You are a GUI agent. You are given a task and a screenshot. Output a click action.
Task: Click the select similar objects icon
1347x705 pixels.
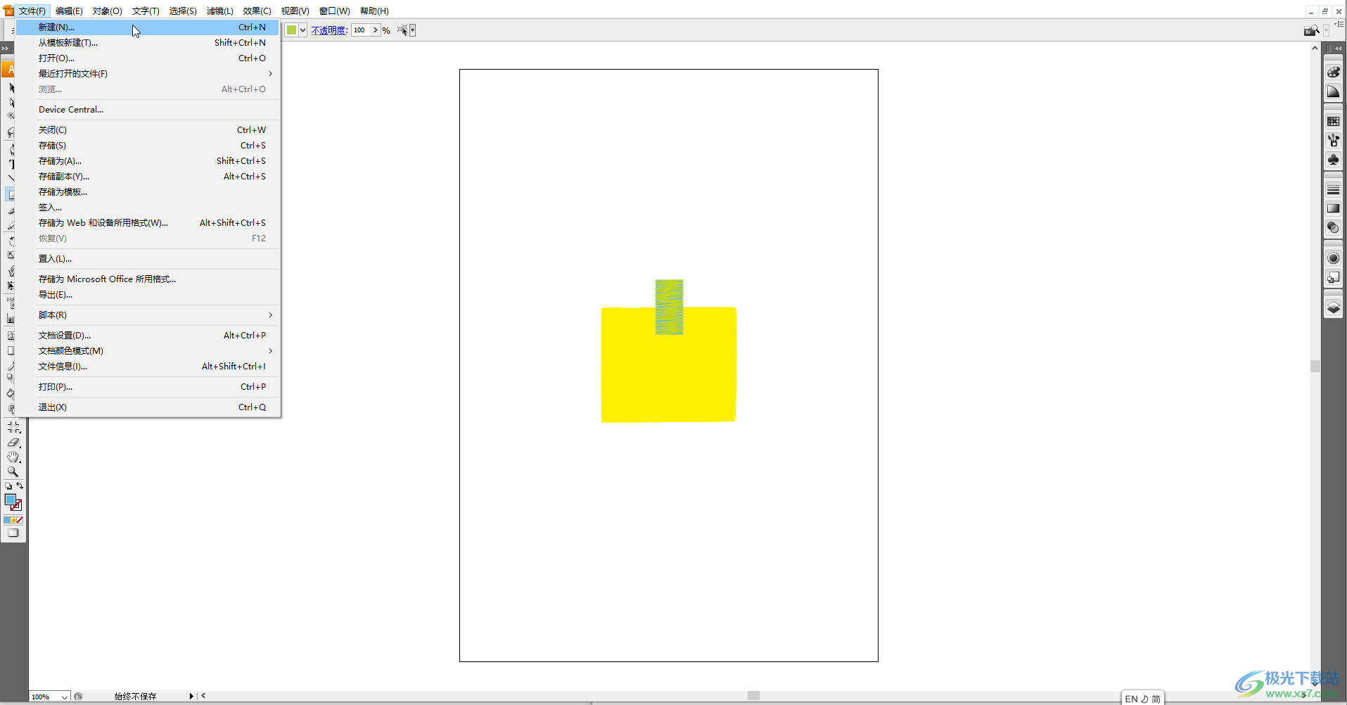(402, 30)
